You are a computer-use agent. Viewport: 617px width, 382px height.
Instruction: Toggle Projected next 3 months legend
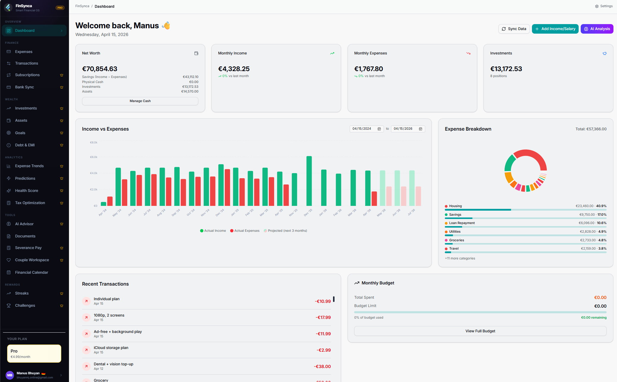click(x=285, y=231)
